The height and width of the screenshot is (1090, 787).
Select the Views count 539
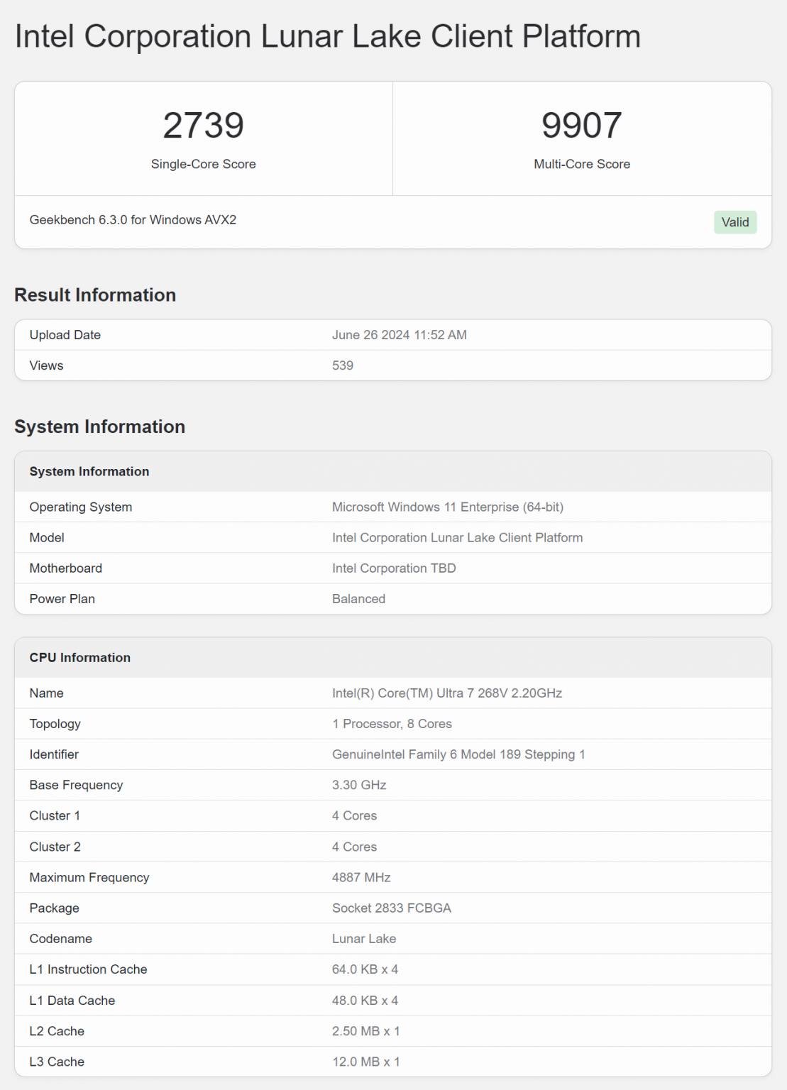343,365
